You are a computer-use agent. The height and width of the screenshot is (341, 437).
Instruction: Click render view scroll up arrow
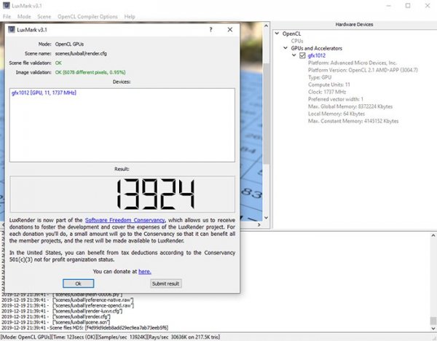coord(266,26)
